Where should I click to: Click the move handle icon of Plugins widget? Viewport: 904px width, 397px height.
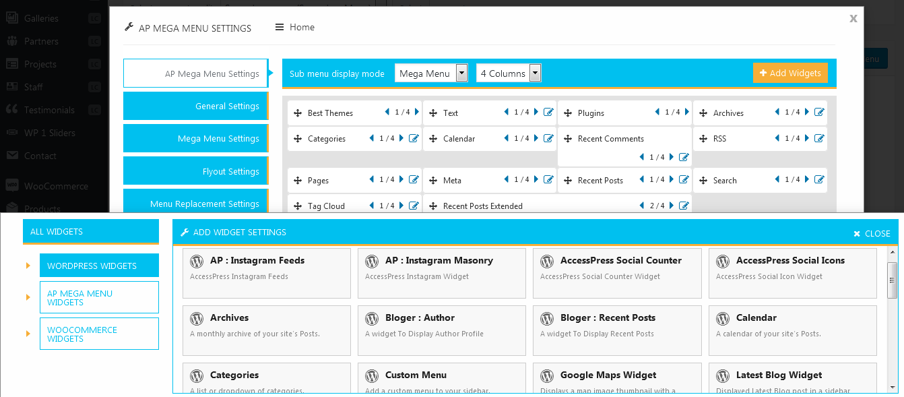point(568,113)
